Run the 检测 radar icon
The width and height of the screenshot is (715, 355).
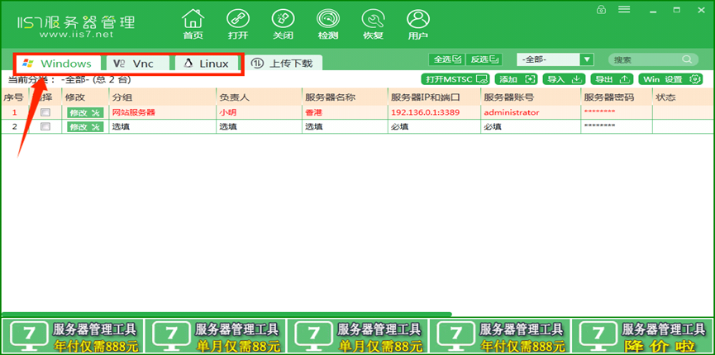pyautogui.click(x=328, y=24)
